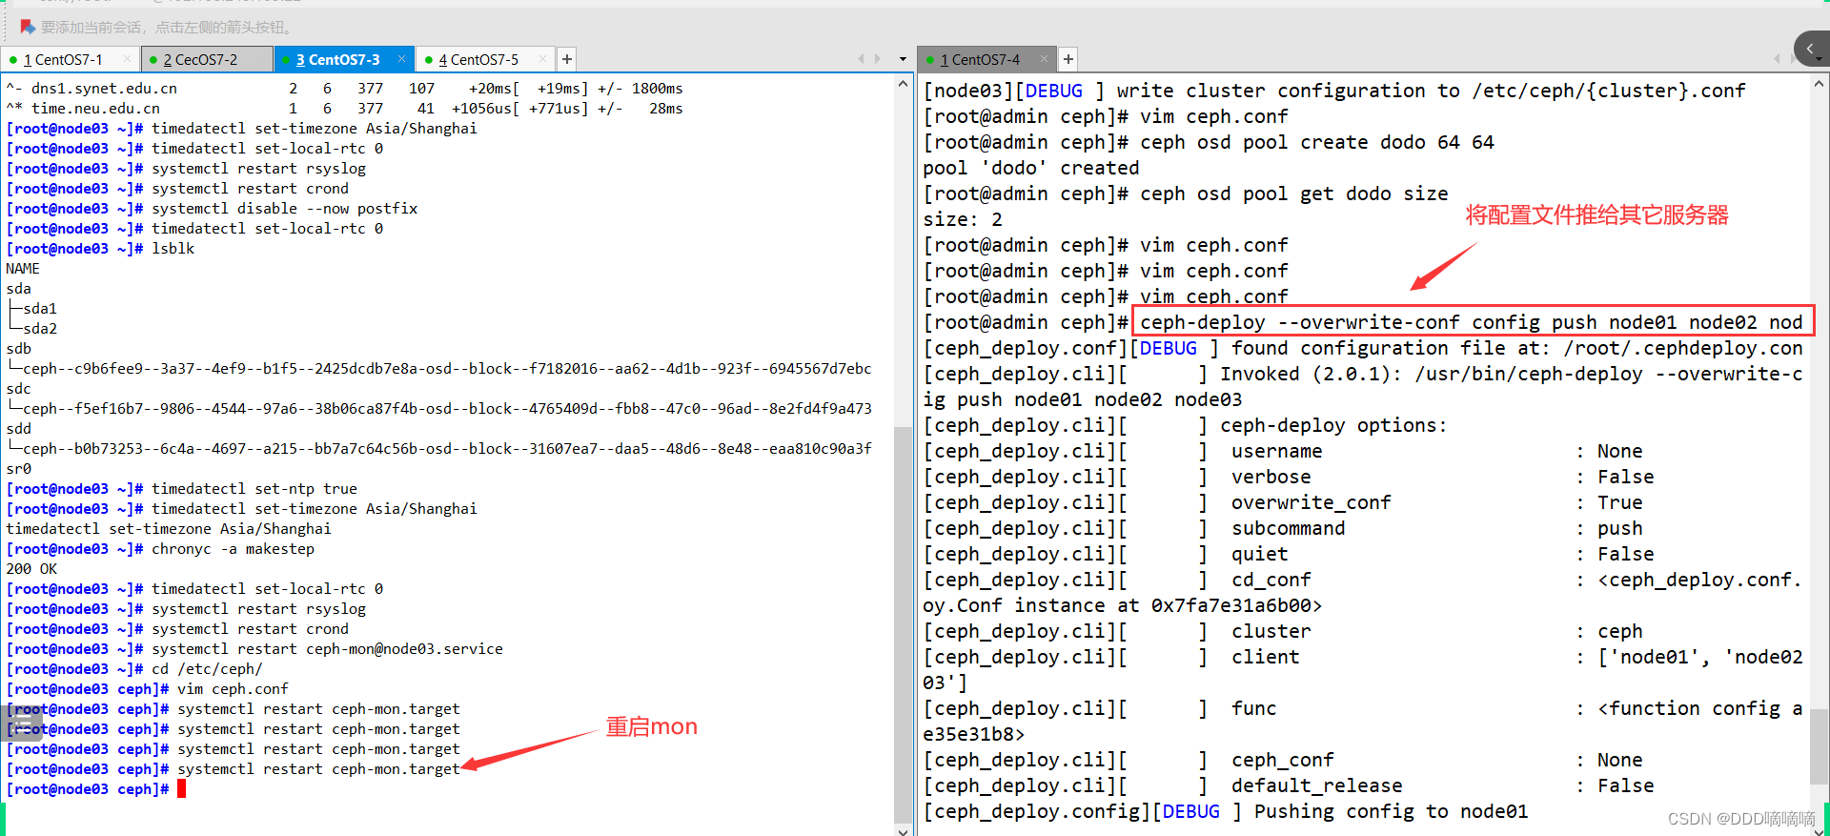Open a new tab next to CentOS7-4
Viewport: 1830px width, 836px height.
coord(1068,59)
